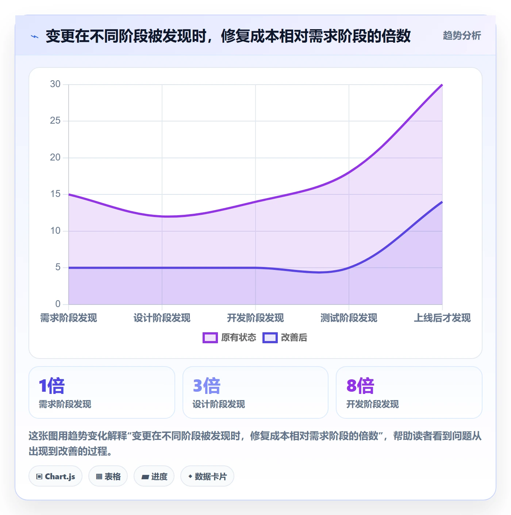Viewport: 511px width, 515px height.
Task: Toggle the 改善后 legend series
Action: pyautogui.click(x=285, y=337)
